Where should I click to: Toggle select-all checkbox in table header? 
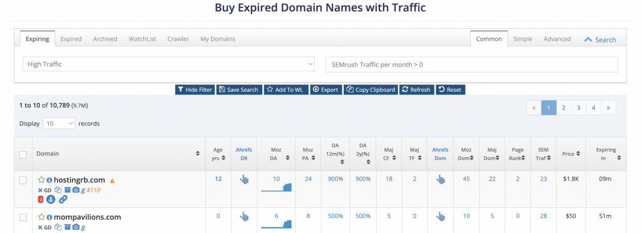pos(23,155)
